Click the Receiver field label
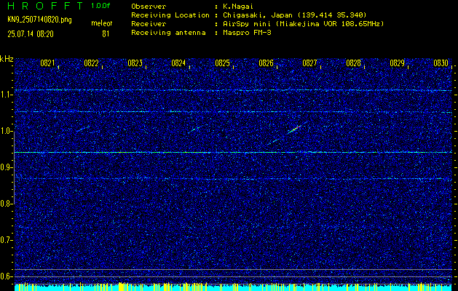The width and height of the screenshot is (458, 291). click(149, 24)
